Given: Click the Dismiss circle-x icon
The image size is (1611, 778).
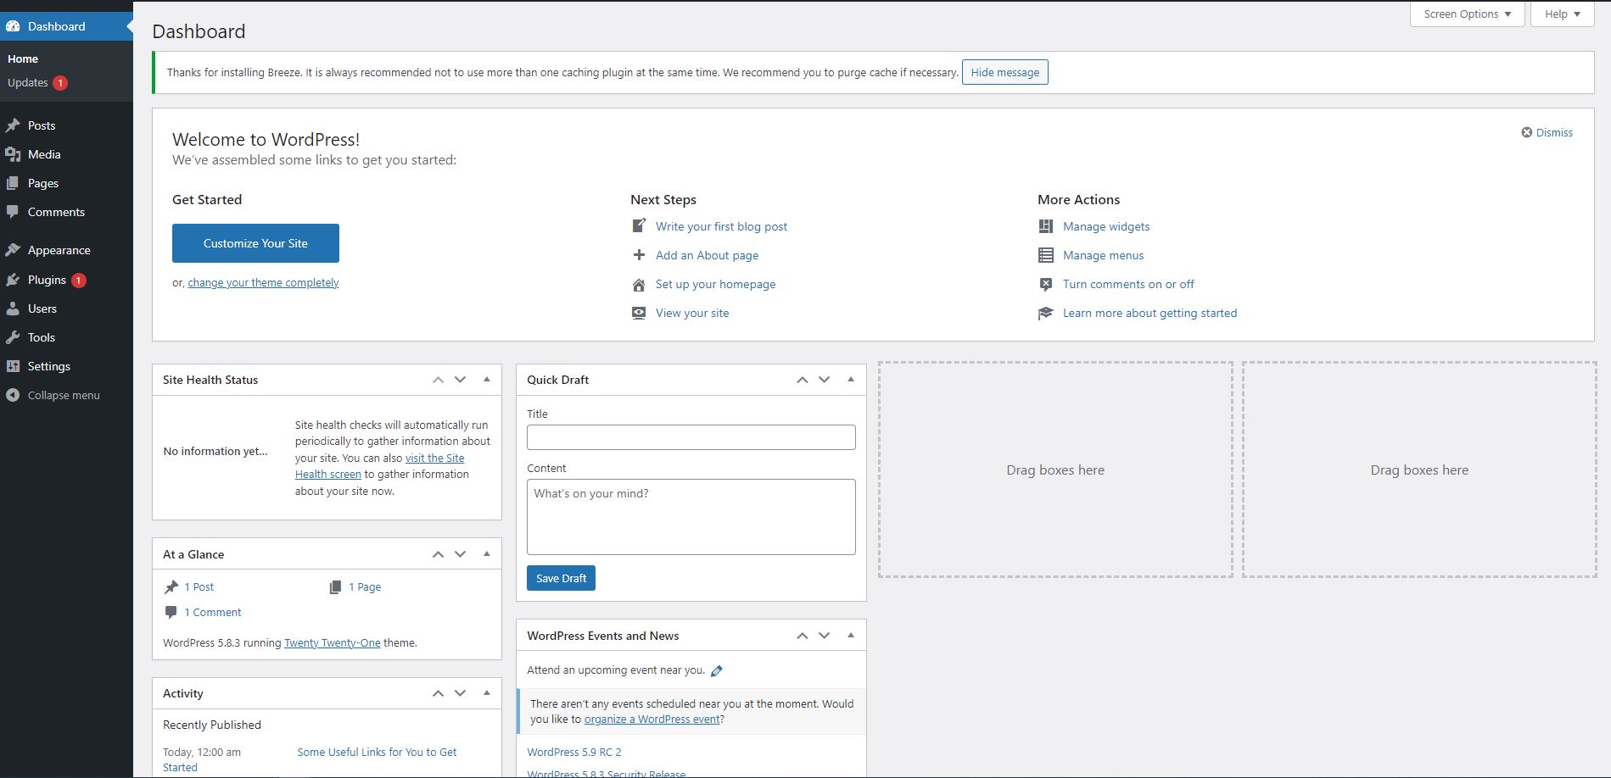Looking at the screenshot, I should click(x=1527, y=132).
